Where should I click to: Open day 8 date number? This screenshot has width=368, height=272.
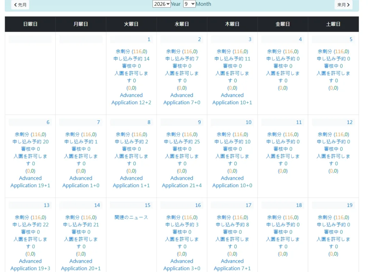click(149, 122)
